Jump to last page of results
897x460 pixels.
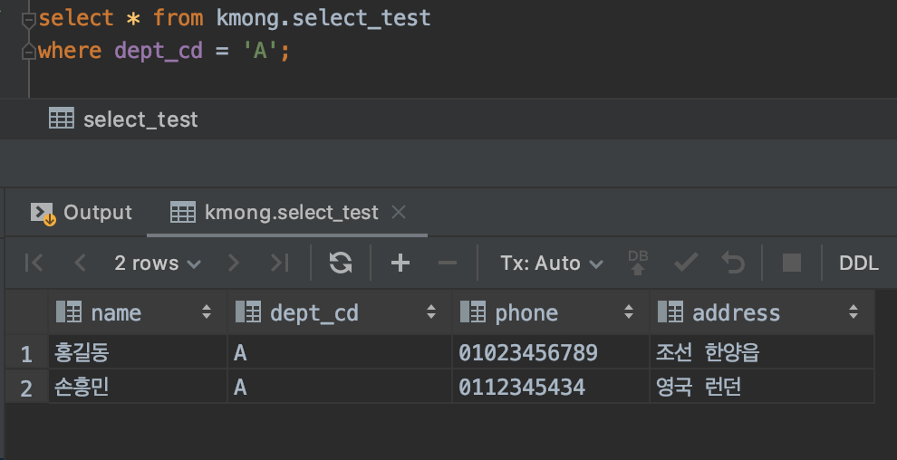(x=280, y=263)
